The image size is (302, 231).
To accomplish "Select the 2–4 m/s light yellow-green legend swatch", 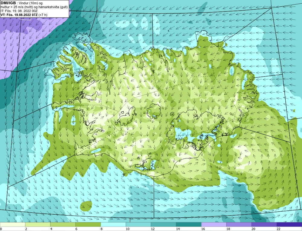I will click(x=38, y=224).
